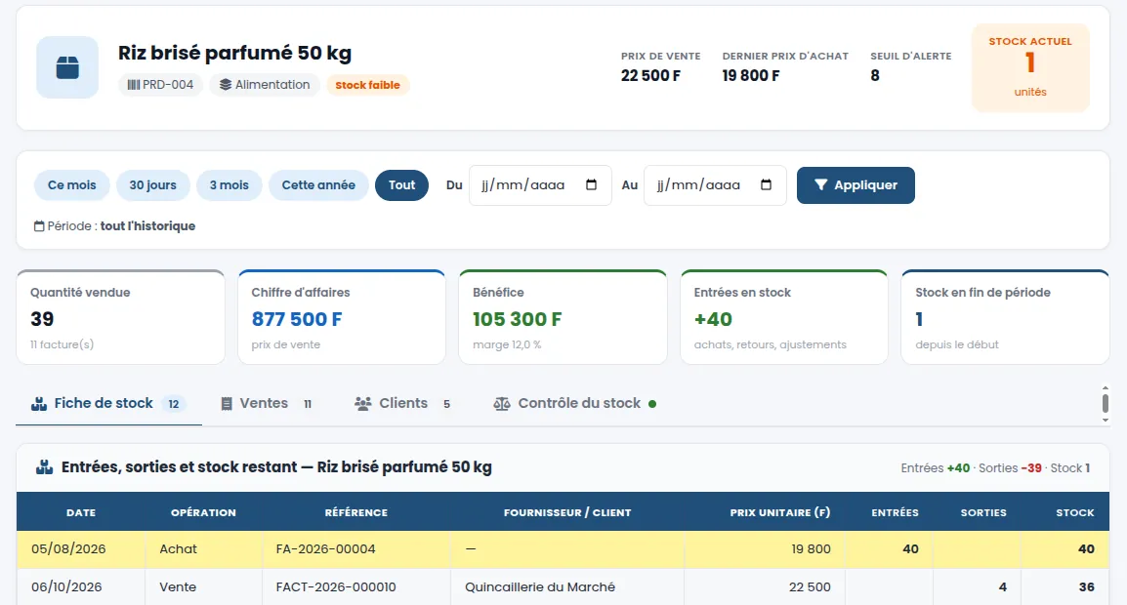Click the Stock faible status badge
The image size is (1127, 605).
point(367,85)
